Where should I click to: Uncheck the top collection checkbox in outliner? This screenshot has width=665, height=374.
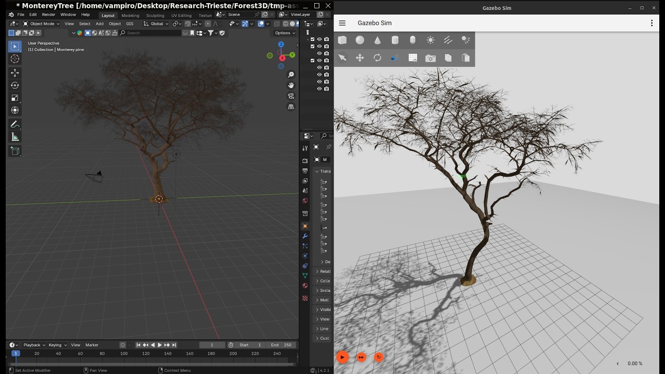[312, 39]
